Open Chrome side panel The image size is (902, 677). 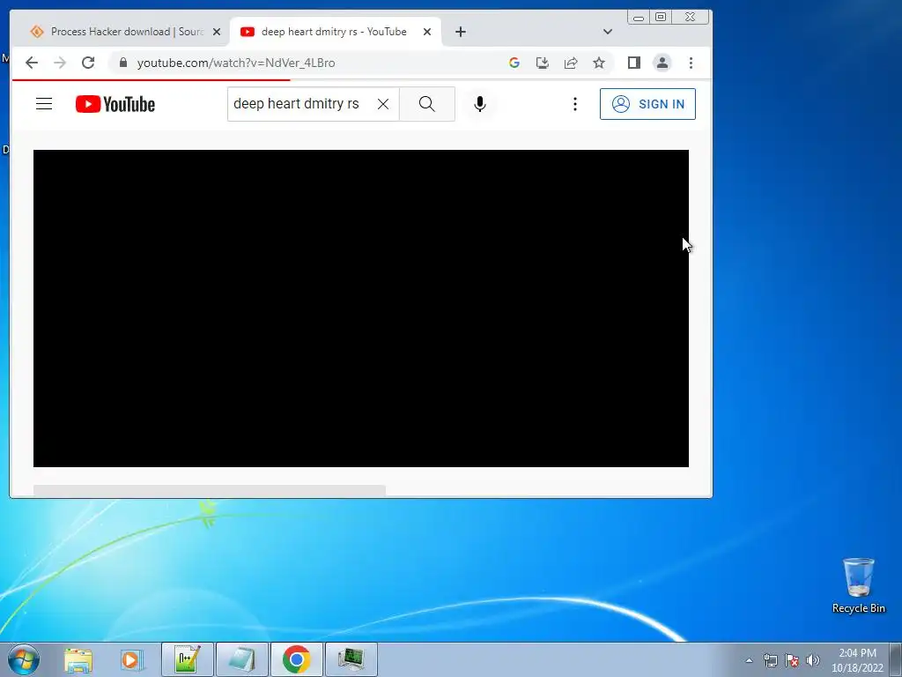pyautogui.click(x=634, y=63)
